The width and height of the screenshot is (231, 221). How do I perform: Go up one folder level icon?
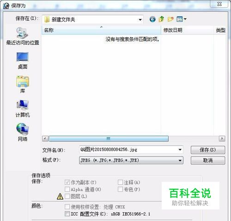[x=161, y=19]
